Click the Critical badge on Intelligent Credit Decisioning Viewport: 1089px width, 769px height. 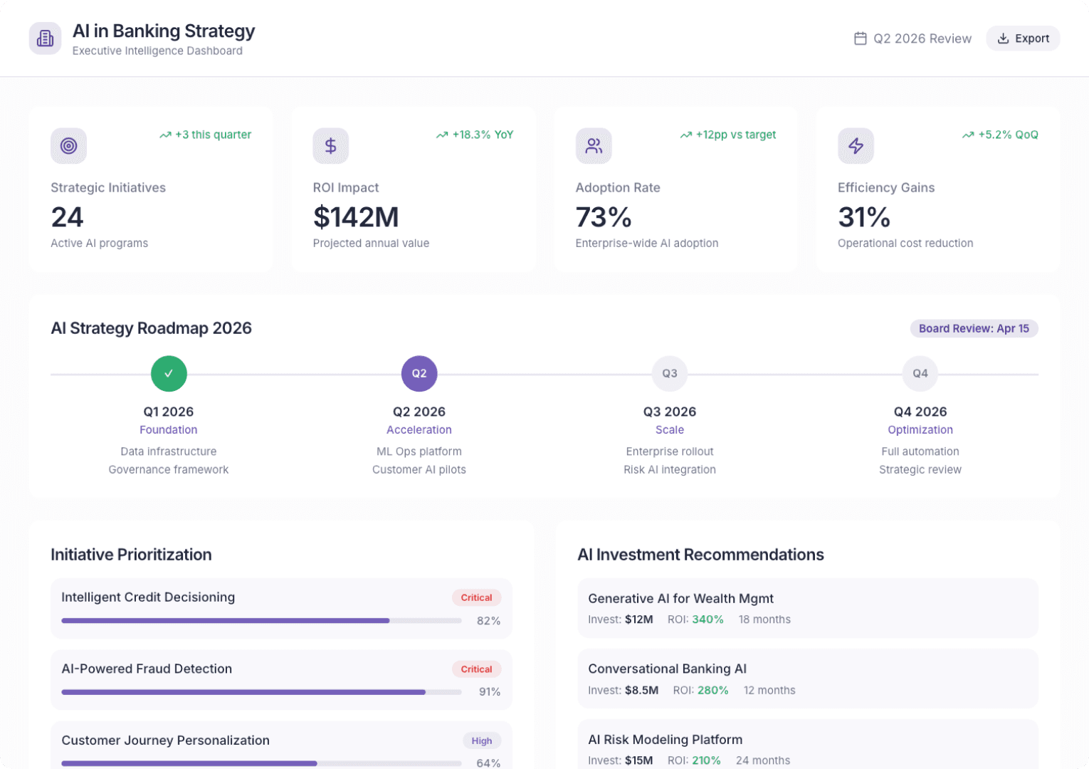tap(476, 597)
